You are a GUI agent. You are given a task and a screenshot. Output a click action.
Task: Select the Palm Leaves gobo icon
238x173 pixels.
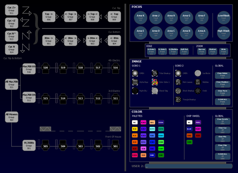[x=179, y=82]
